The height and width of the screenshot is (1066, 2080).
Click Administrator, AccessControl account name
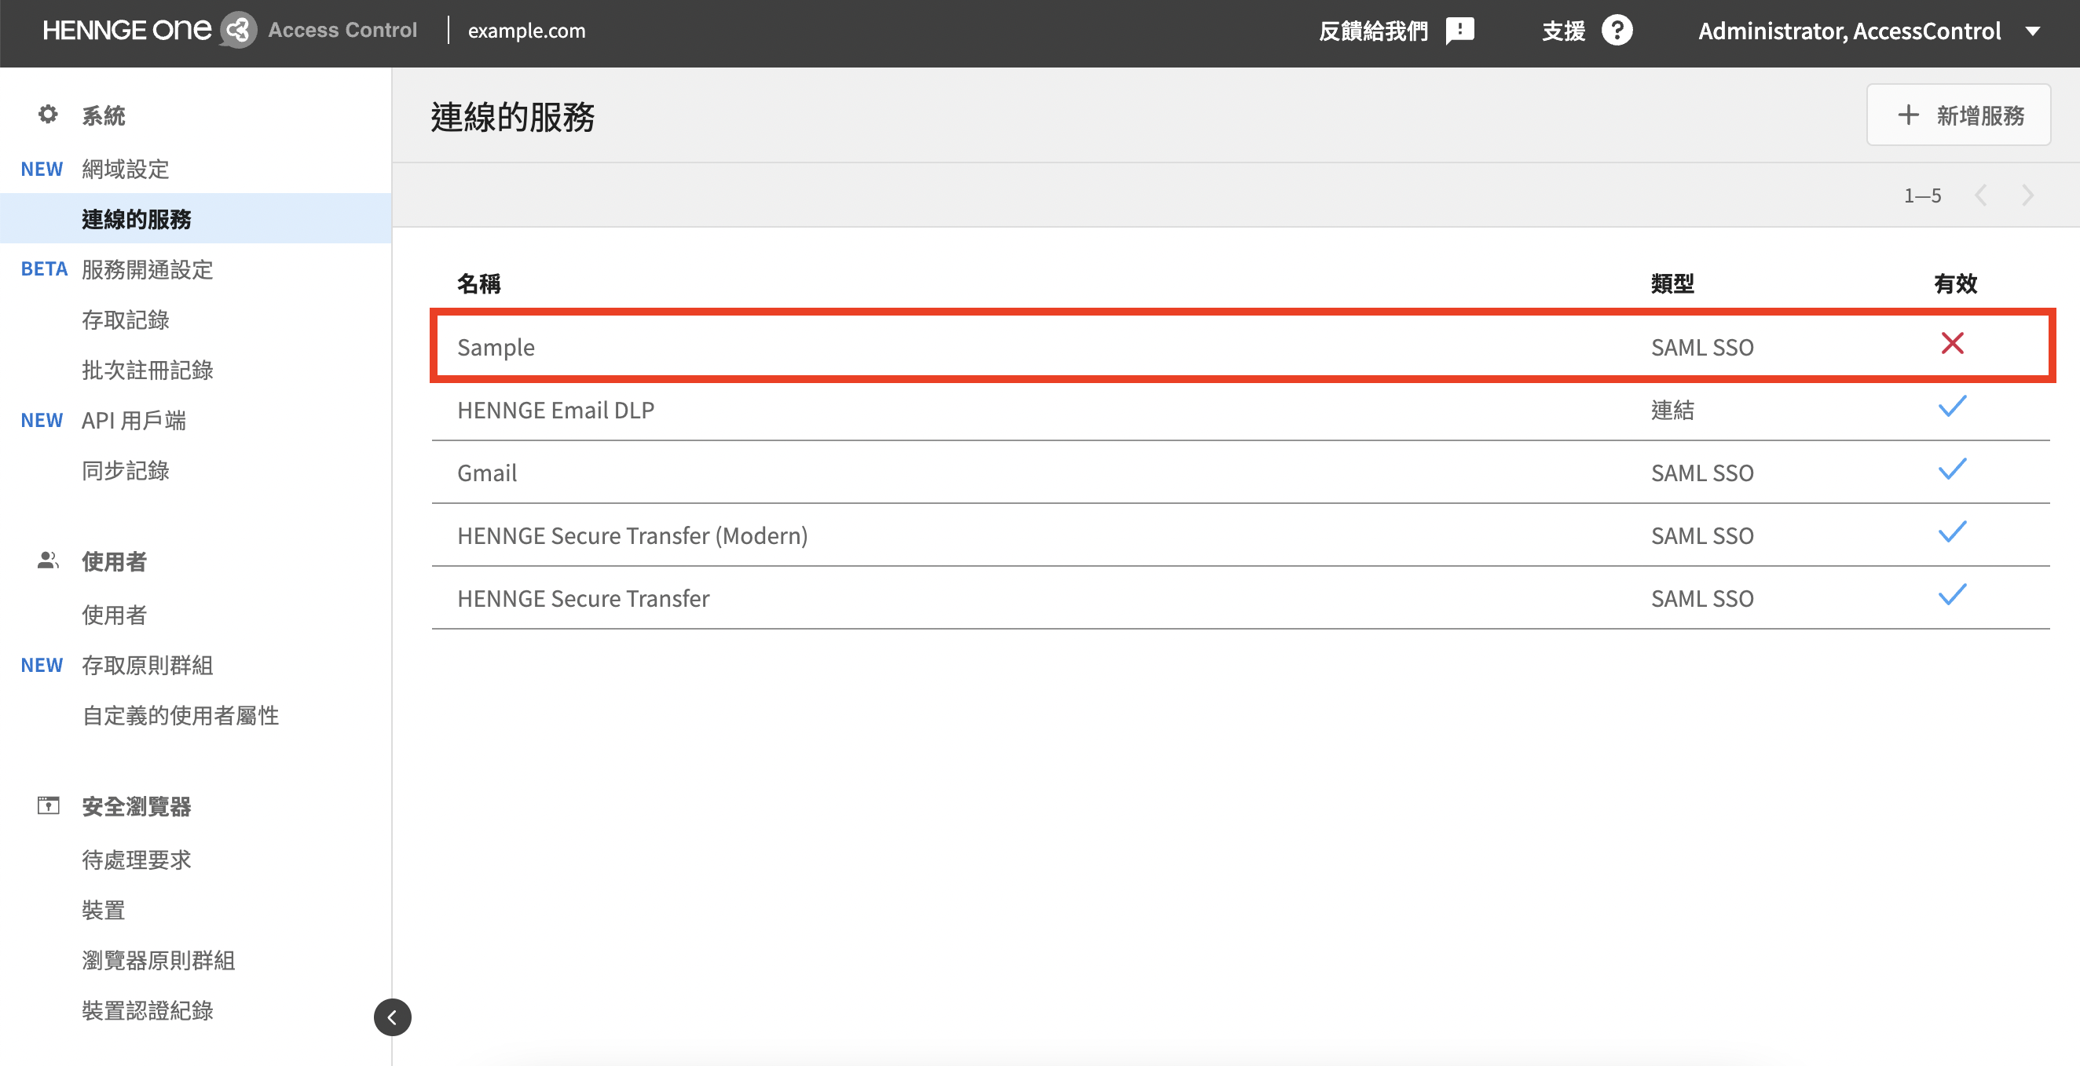tap(1849, 31)
